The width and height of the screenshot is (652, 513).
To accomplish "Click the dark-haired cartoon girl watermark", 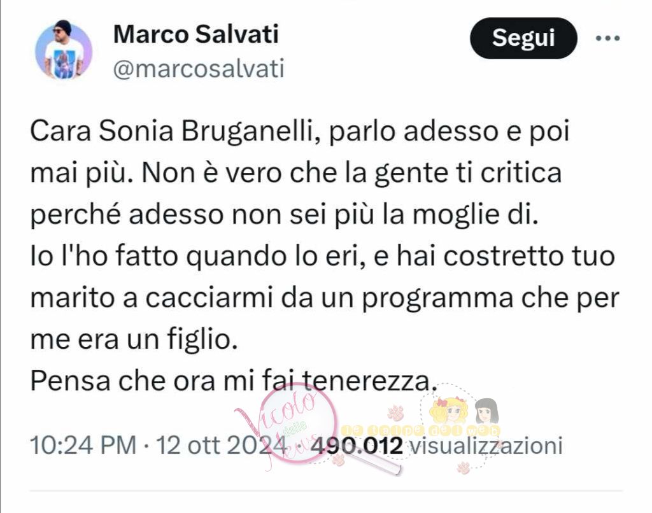I will click(x=486, y=412).
